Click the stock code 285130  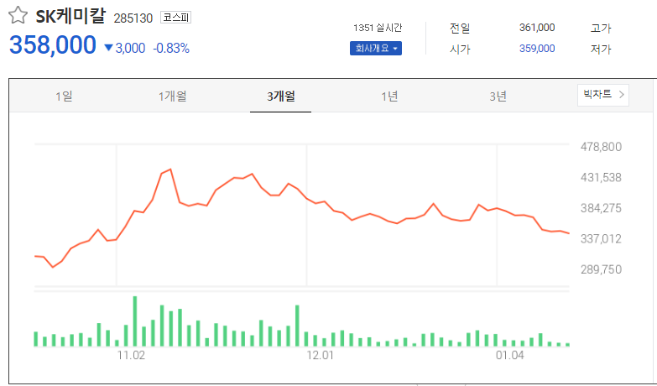[x=133, y=18]
